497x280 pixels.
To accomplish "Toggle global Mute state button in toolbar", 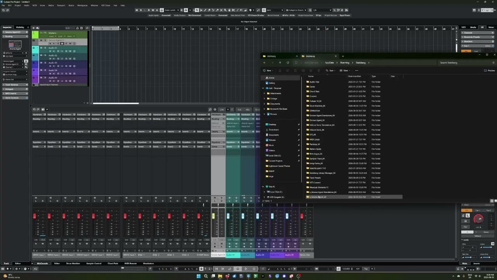I will 136,10.
